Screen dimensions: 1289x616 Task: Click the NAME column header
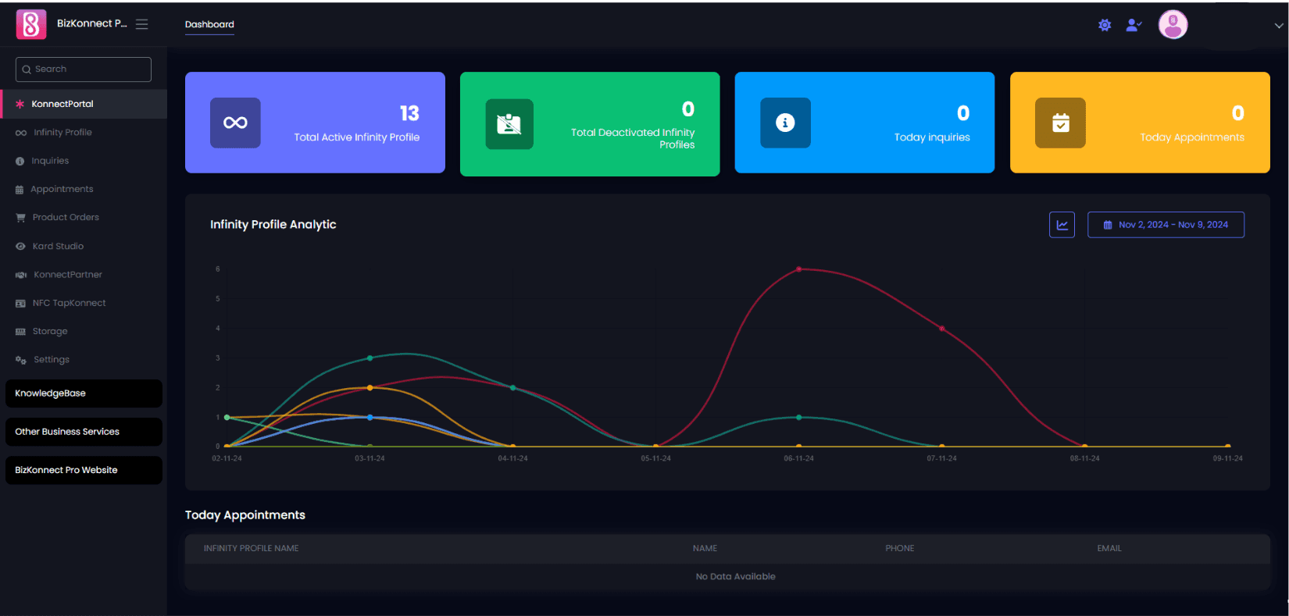(705, 549)
